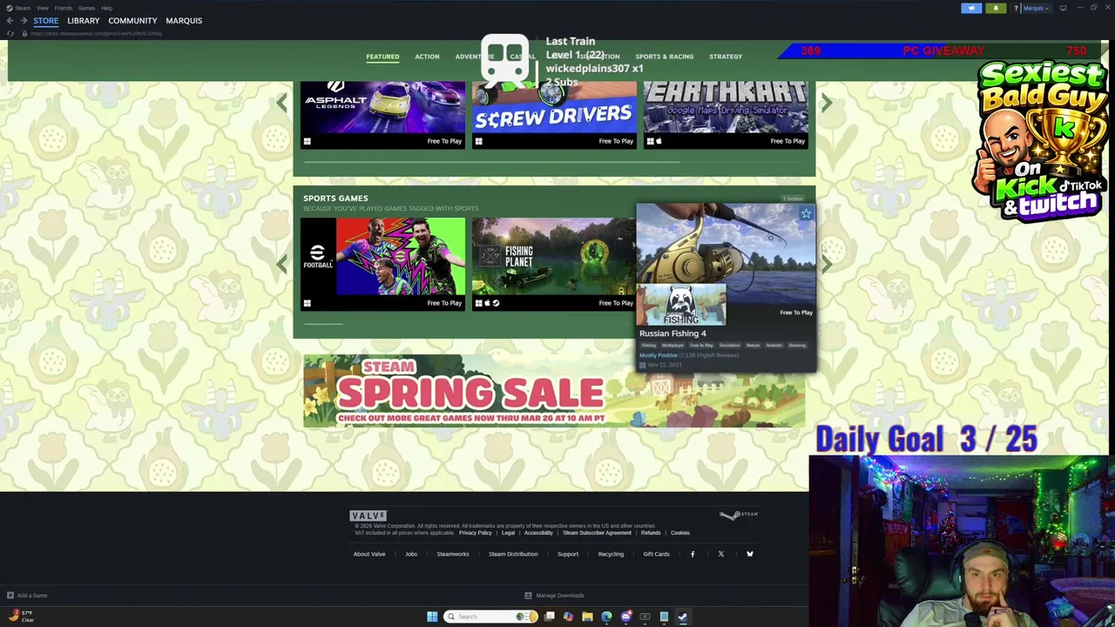Open the Recycling footer link

[x=611, y=554]
